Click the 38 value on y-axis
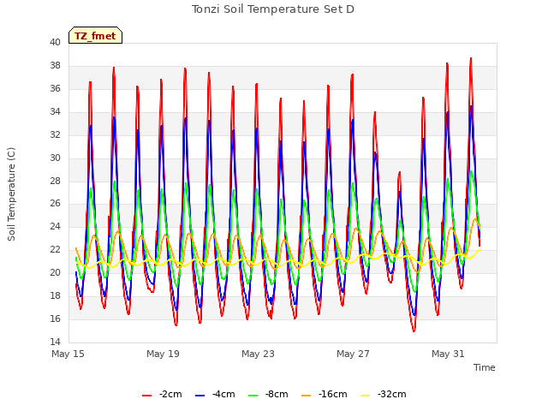This screenshot has width=548, height=411. (55, 65)
